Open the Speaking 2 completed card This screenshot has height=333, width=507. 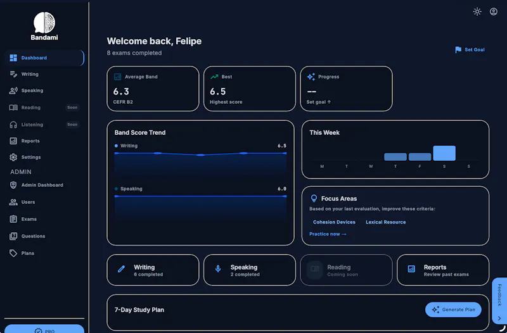click(250, 270)
